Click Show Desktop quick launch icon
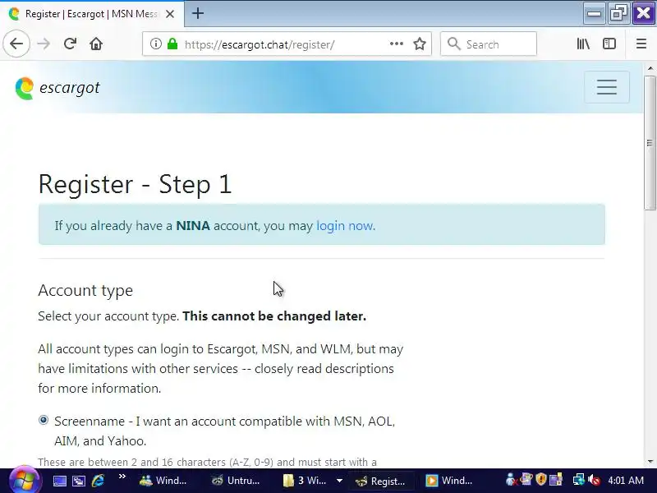 [59, 481]
